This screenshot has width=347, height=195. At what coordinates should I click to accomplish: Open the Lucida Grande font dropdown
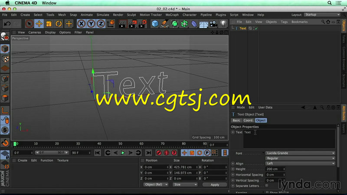coord(300,153)
